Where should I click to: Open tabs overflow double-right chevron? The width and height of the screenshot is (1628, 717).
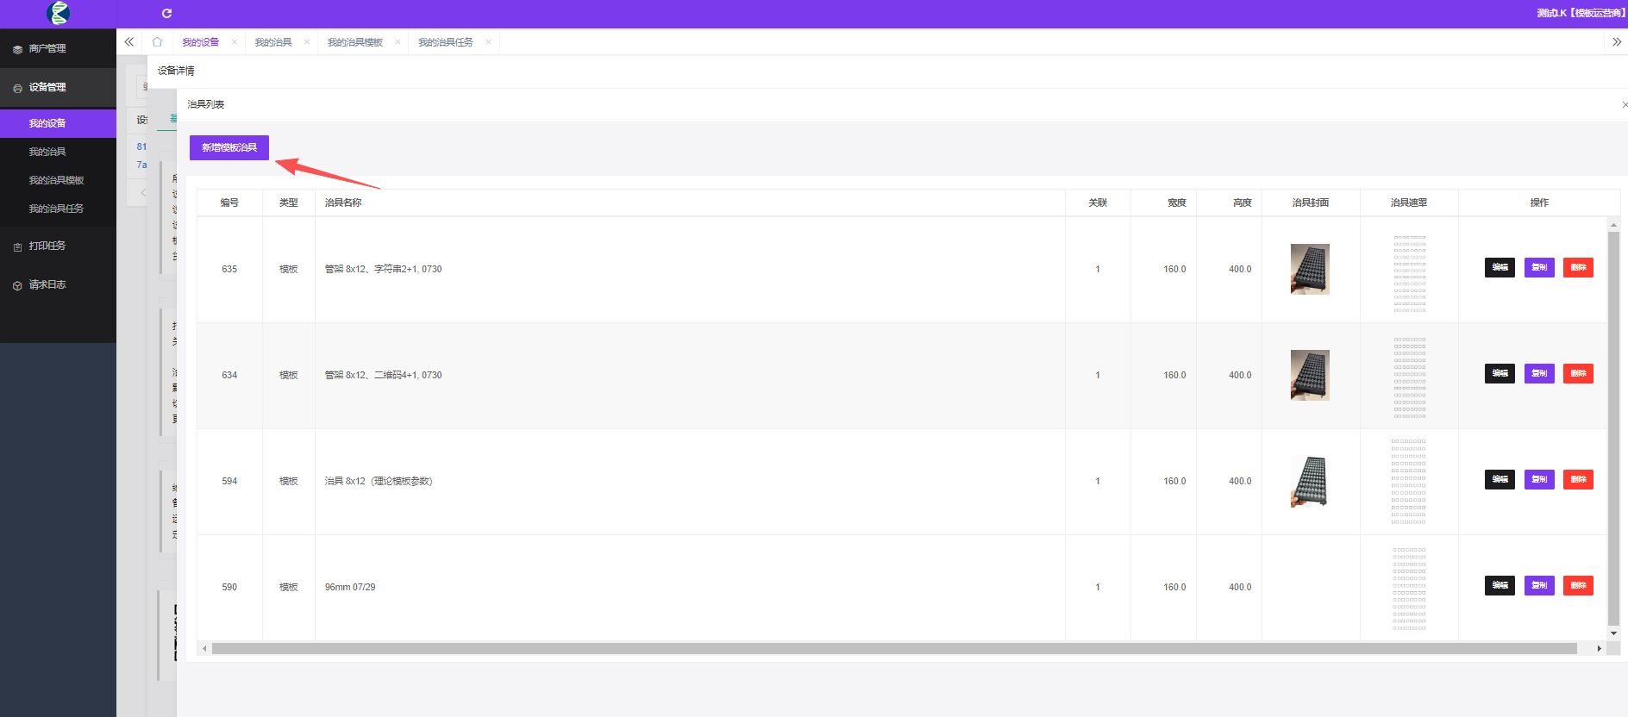1617,41
